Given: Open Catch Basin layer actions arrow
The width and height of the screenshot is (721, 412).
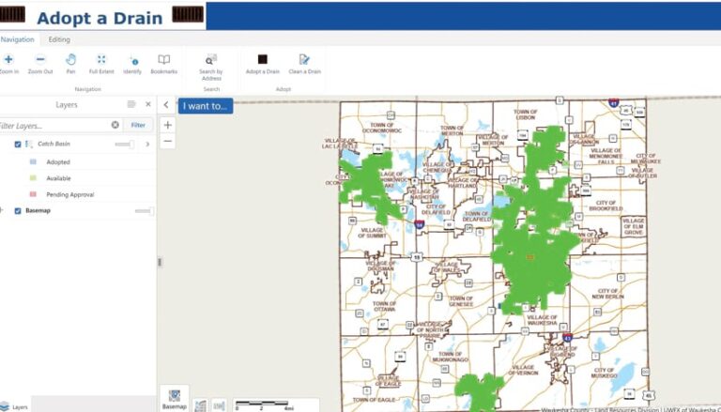Looking at the screenshot, I should click(x=147, y=144).
